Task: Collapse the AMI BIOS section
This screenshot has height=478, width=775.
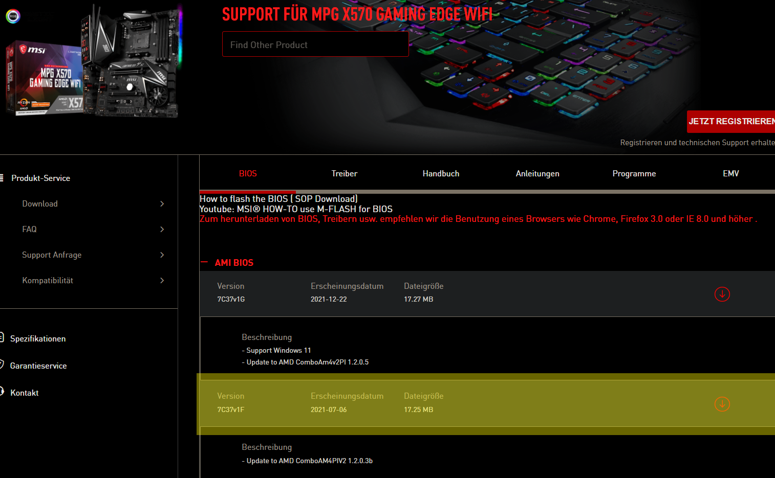Action: (x=204, y=262)
